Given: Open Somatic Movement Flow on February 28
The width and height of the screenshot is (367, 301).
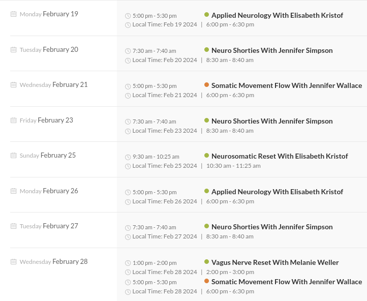Looking at the screenshot, I should pos(287,282).
